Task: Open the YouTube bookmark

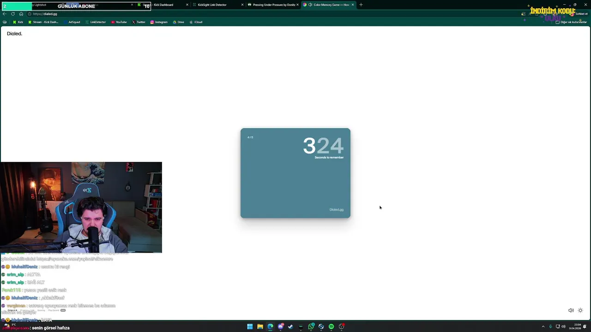Action: point(119,22)
